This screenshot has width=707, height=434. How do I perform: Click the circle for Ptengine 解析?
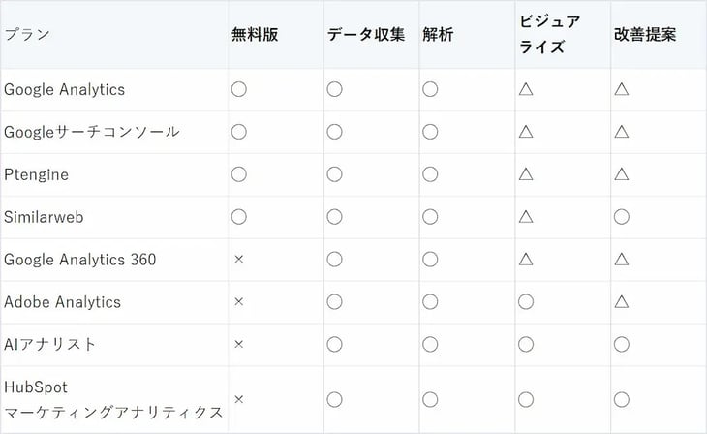(x=430, y=174)
